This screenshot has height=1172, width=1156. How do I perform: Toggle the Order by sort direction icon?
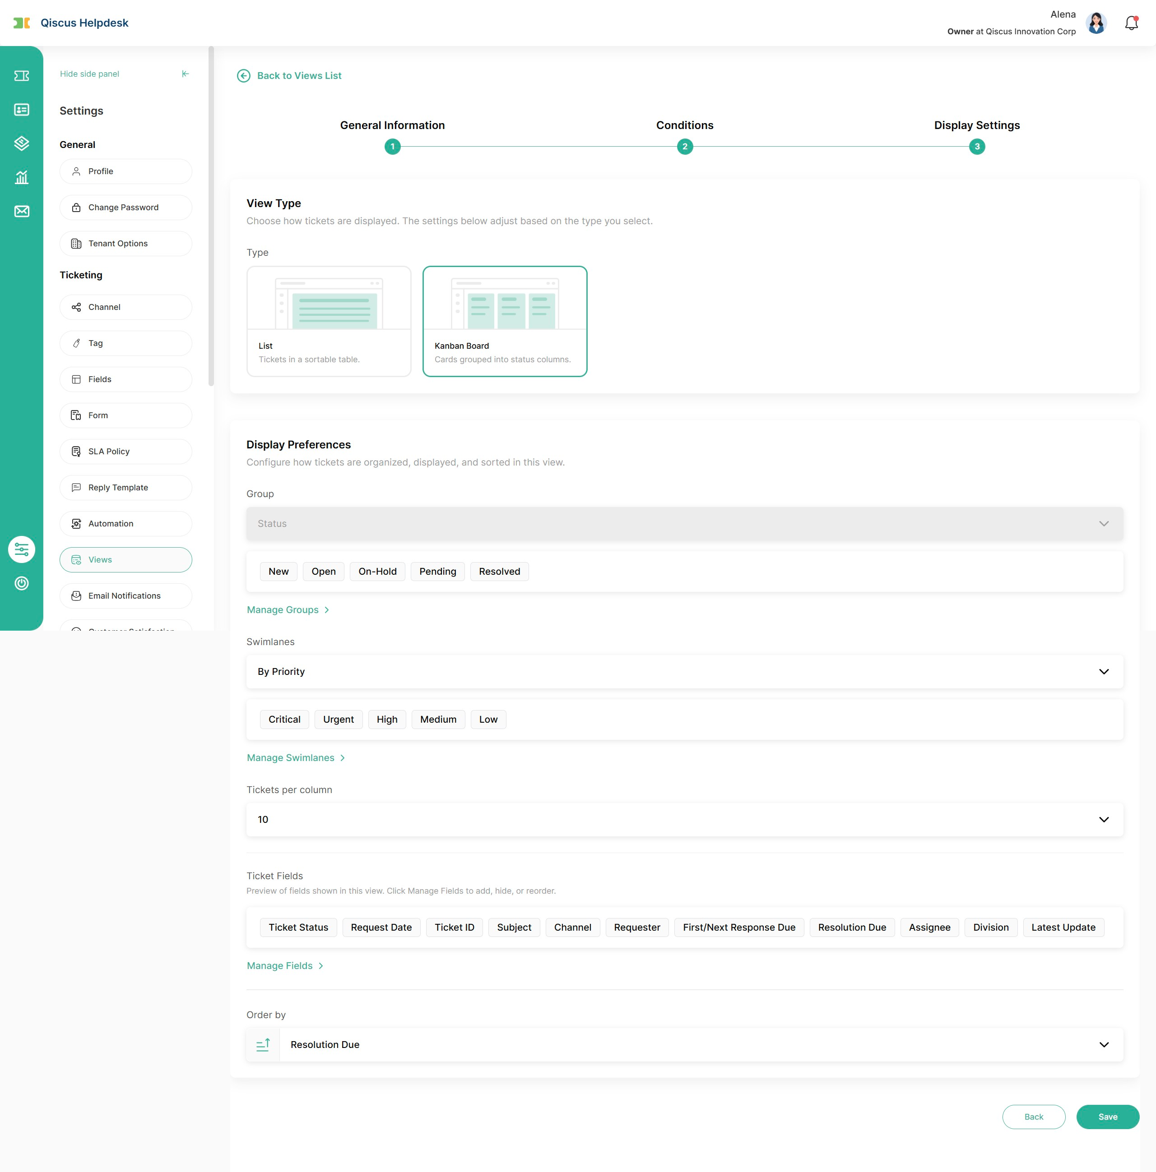pos(263,1045)
